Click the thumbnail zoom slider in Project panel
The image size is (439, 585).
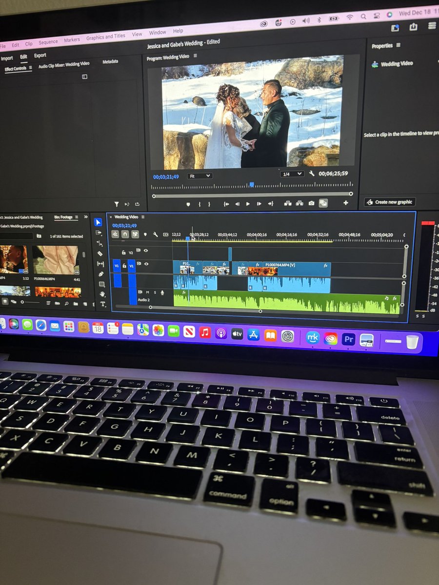click(x=22, y=302)
